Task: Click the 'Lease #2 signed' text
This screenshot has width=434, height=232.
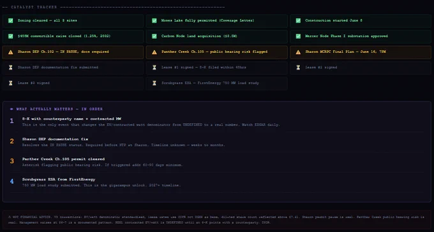Action: 321,67
